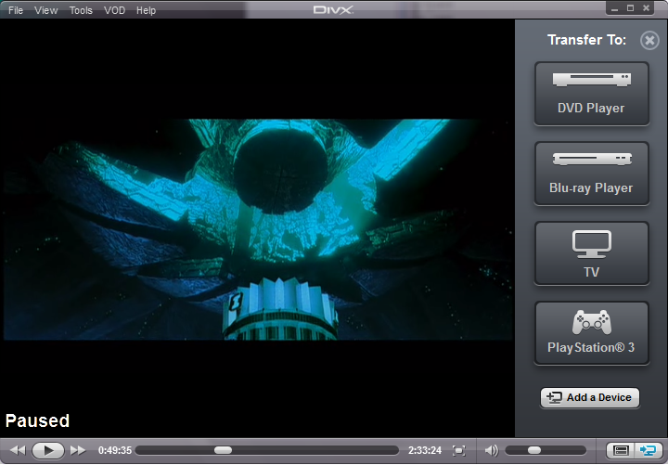Image resolution: width=668 pixels, height=465 pixels.
Task: Click the total duration 2:33:24
Action: [425, 450]
